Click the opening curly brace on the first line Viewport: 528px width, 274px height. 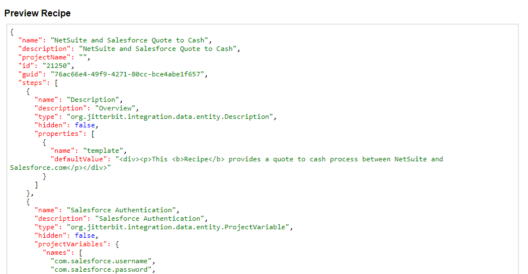12,32
